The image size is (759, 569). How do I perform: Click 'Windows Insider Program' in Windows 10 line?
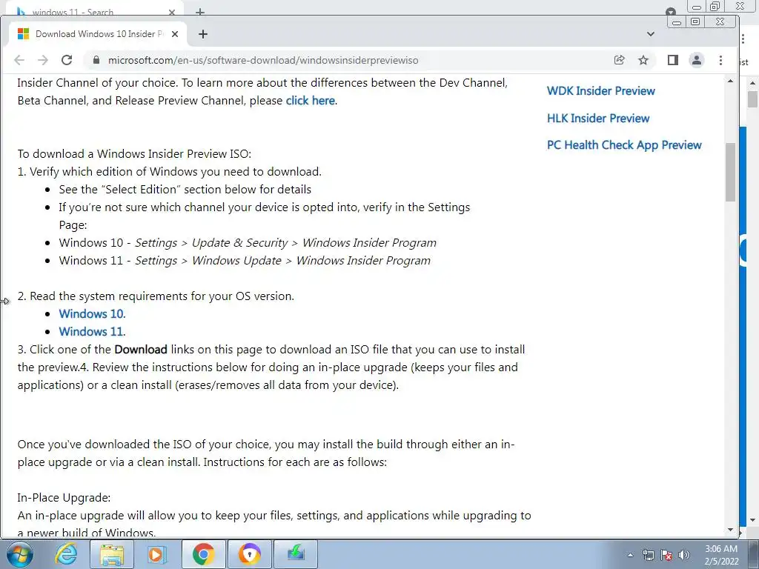369,242
